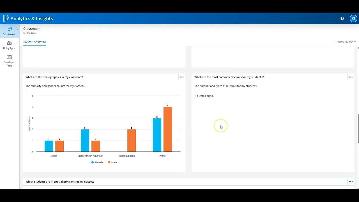Viewport: 359px width, 202px height.
Task: Click the Black/African American male bar
Action: tap(96, 146)
